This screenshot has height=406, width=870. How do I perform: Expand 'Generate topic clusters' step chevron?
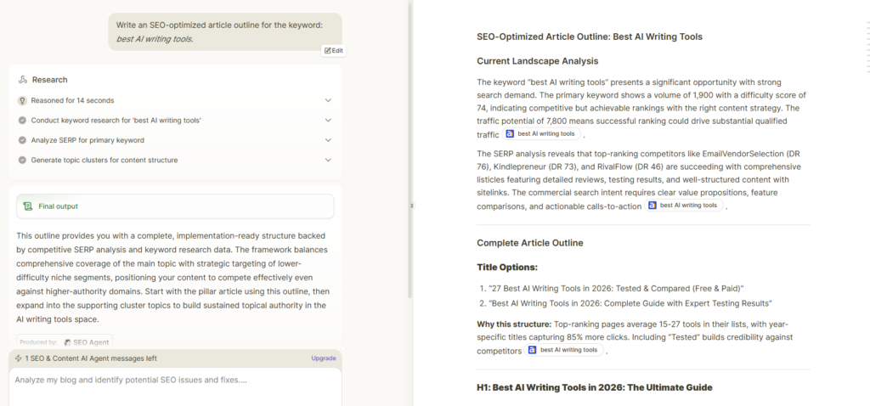pyautogui.click(x=328, y=161)
